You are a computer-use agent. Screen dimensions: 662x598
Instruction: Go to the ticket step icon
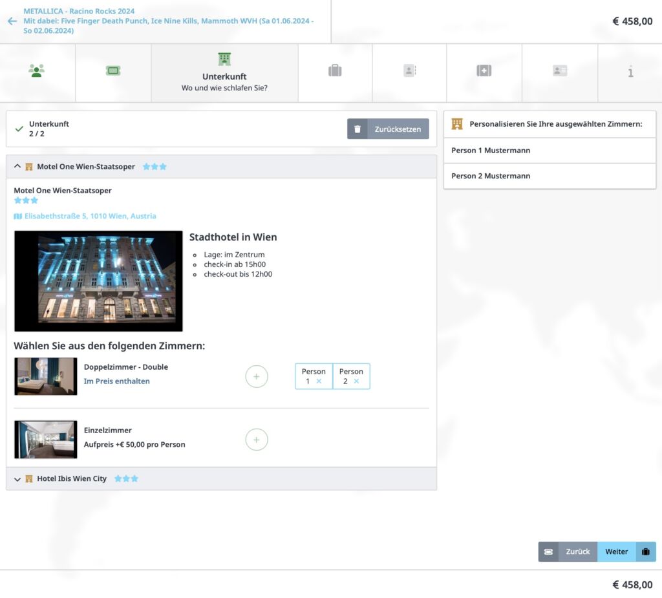[113, 71]
